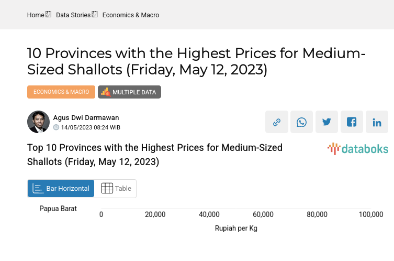Open Data Stories breadcrumb
The height and width of the screenshot is (261, 394).
click(73, 15)
